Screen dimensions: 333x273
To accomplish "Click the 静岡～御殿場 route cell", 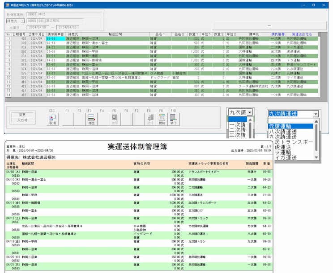I will tap(115, 60).
